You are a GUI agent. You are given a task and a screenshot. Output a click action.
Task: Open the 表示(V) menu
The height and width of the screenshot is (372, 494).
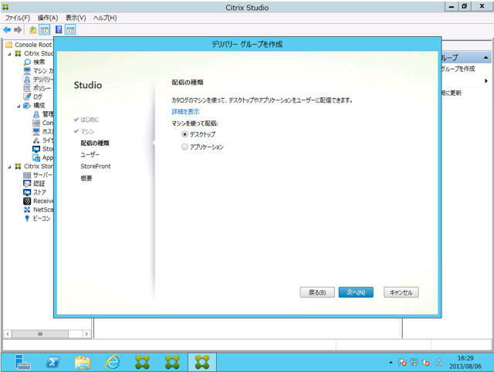point(76,18)
